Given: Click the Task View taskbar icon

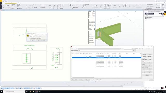Looking at the screenshot, I should [x=27, y=92].
